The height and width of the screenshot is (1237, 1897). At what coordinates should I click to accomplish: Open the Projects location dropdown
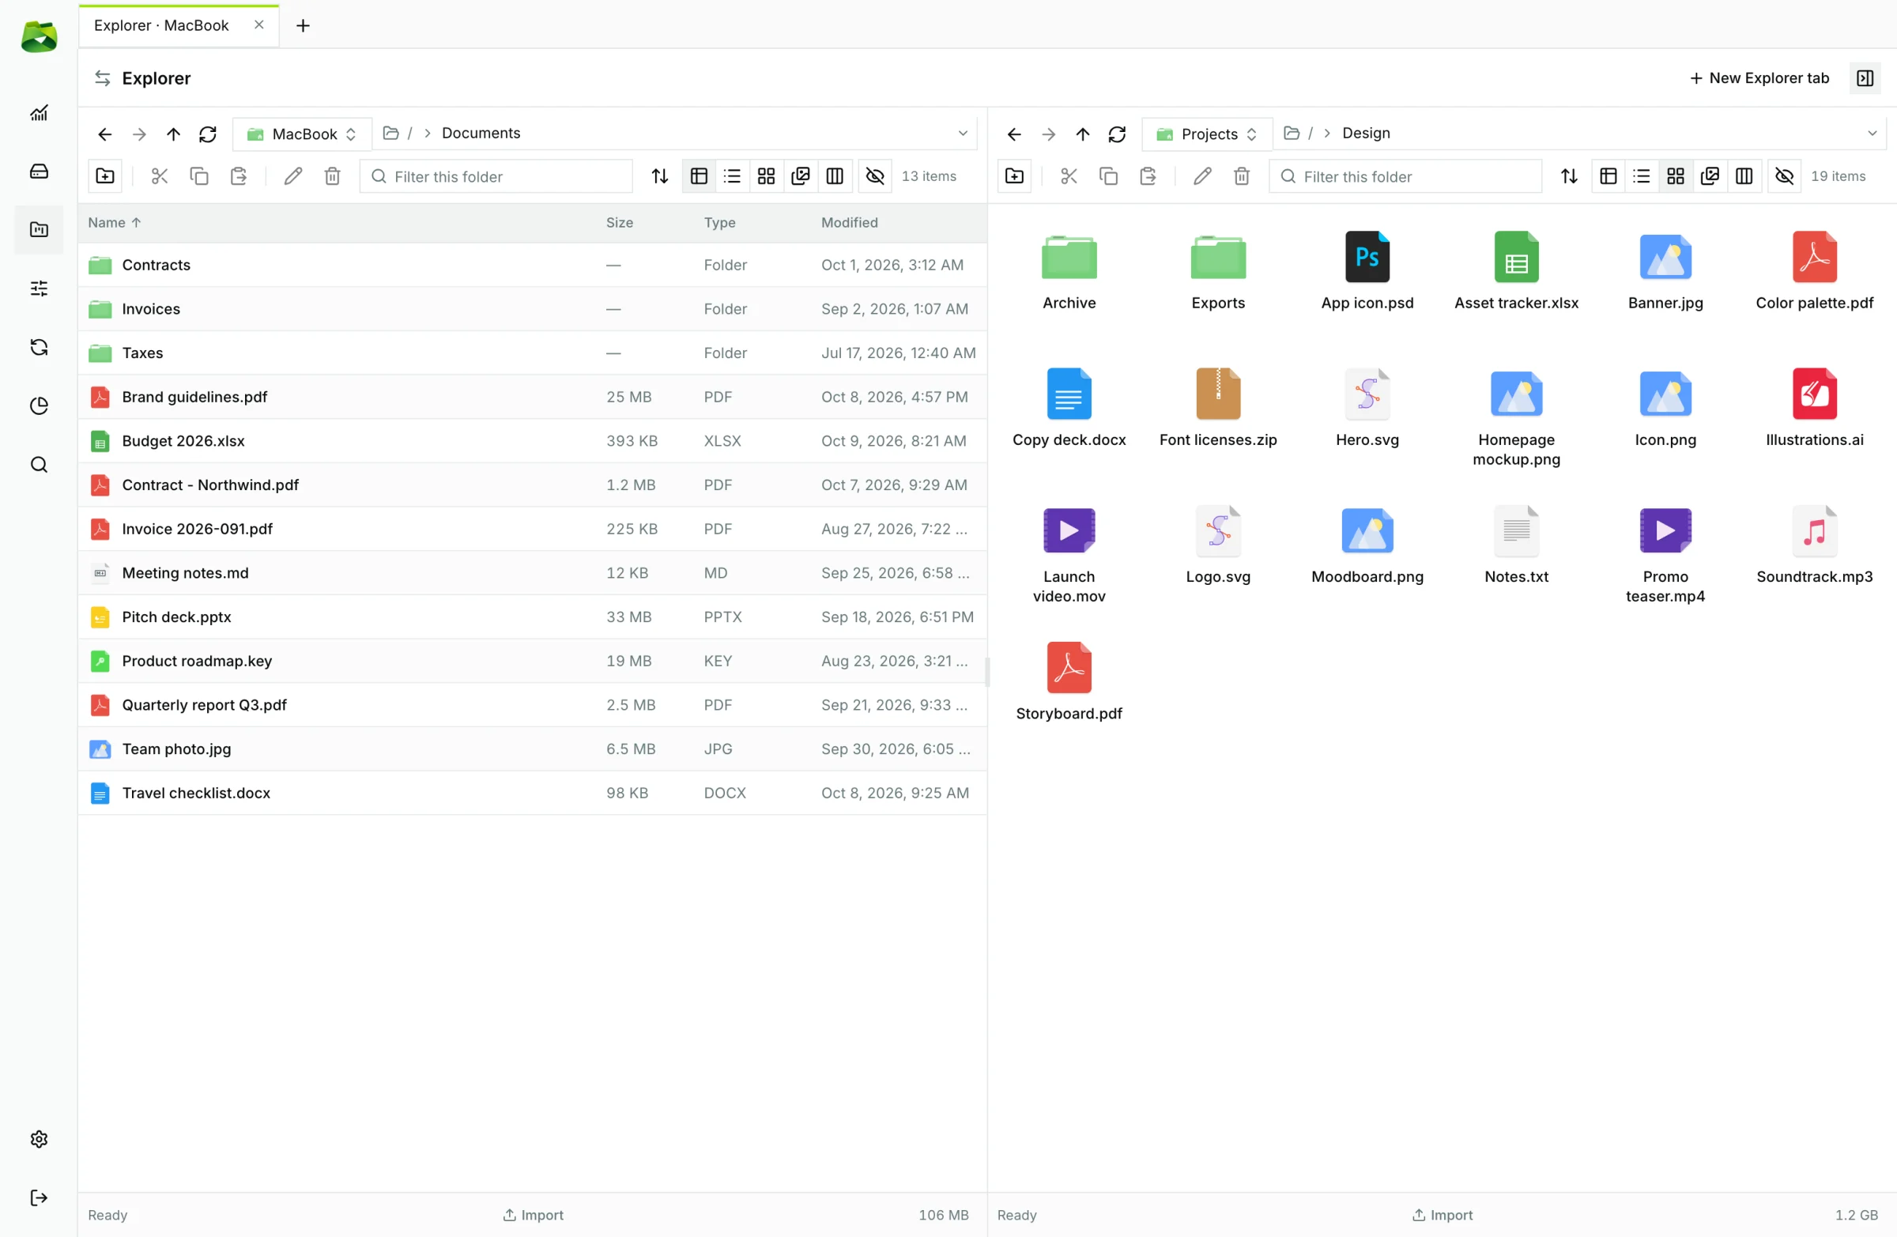pos(1207,134)
